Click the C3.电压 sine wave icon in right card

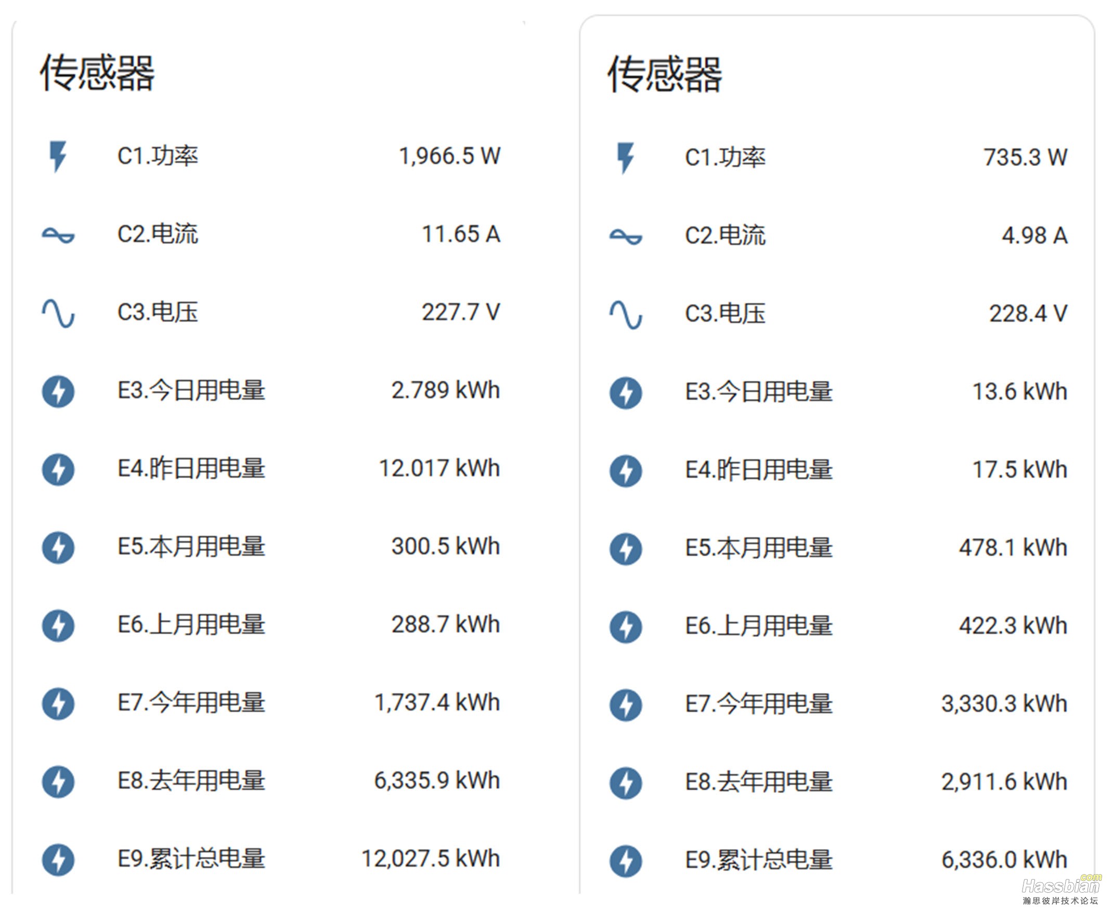tap(626, 315)
